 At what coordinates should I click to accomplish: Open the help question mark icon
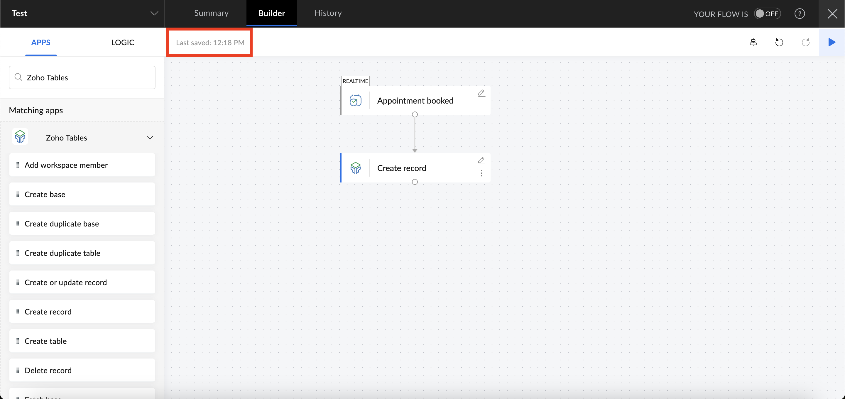pyautogui.click(x=800, y=14)
